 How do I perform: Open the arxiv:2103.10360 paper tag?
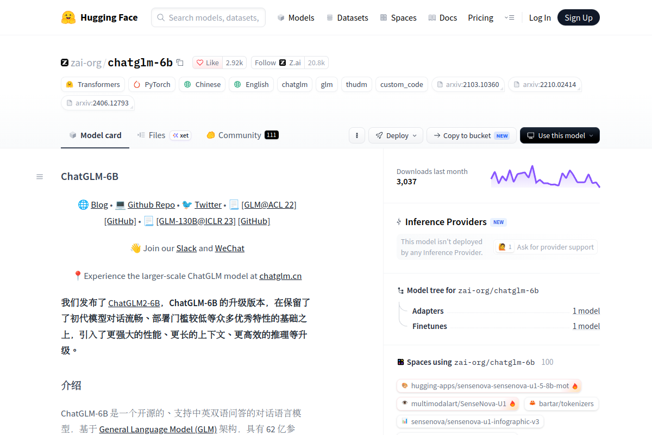coord(468,84)
